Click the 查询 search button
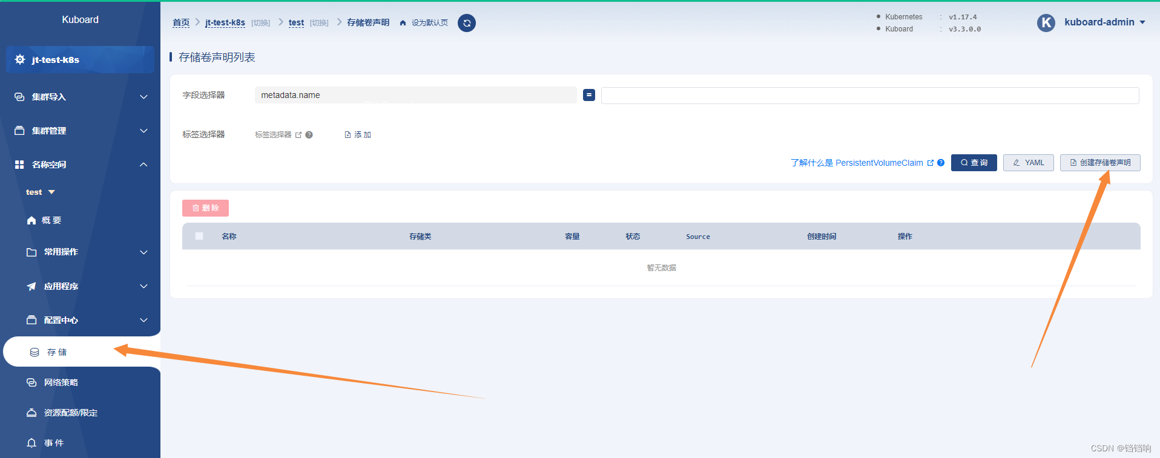This screenshot has width=1160, height=458. pos(974,163)
